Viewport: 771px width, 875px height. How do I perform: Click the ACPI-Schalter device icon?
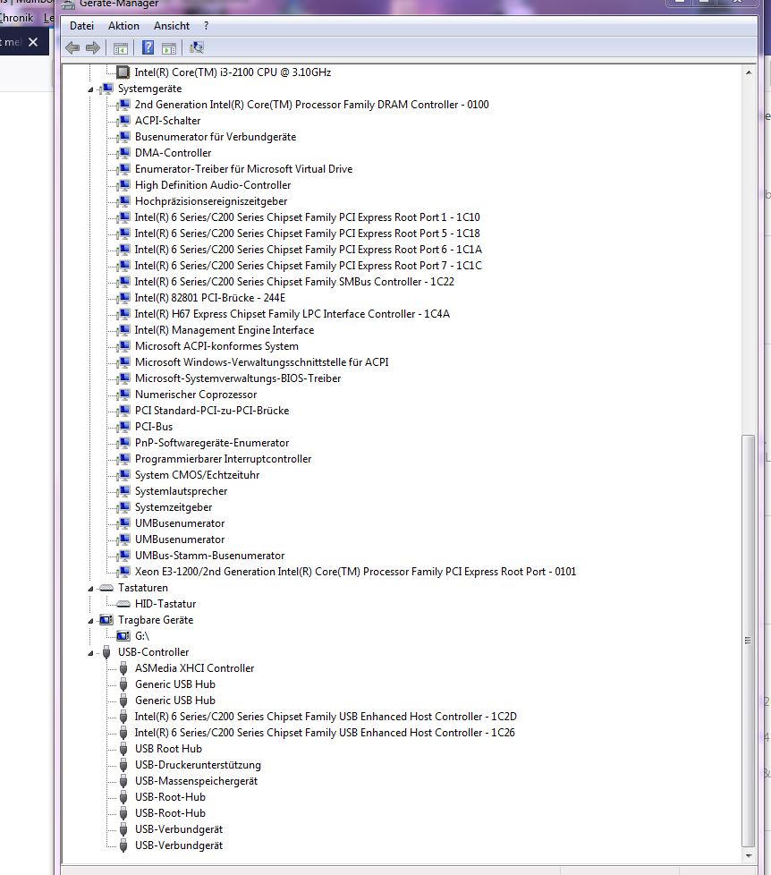pos(123,121)
